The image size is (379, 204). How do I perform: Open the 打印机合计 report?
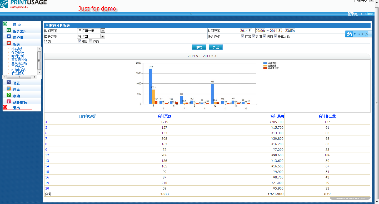[19, 70]
